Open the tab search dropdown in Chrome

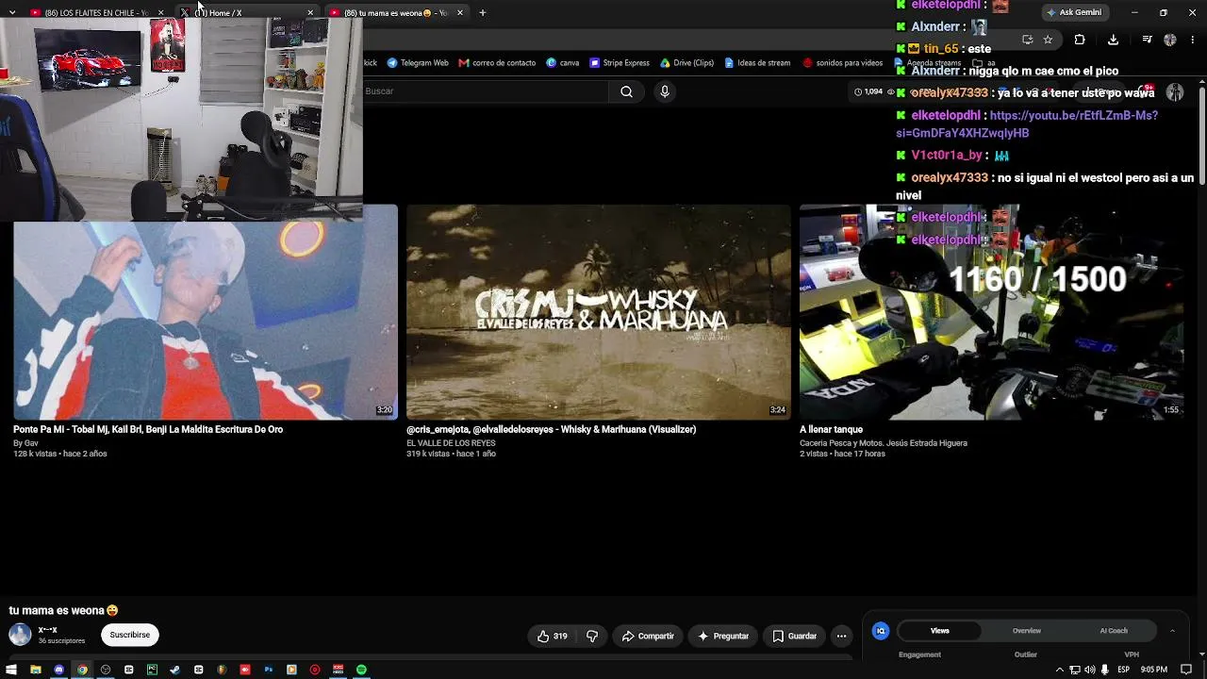click(12, 12)
